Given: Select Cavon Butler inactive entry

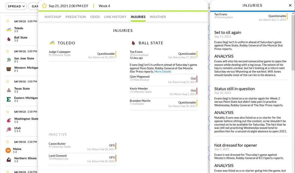Looking at the screenshot, I should tap(82, 146).
